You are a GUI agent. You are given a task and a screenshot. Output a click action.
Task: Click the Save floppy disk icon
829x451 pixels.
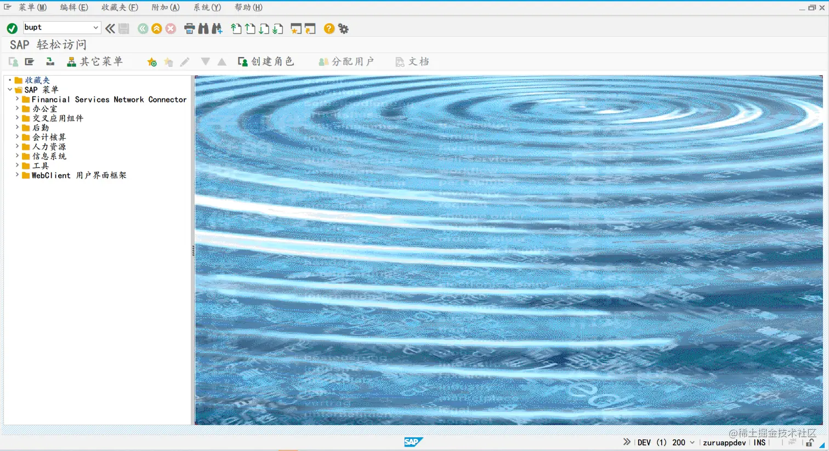(124, 28)
